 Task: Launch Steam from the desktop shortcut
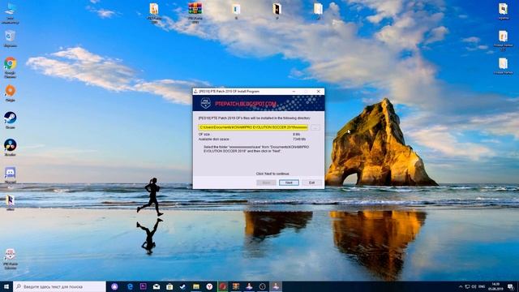(11, 120)
